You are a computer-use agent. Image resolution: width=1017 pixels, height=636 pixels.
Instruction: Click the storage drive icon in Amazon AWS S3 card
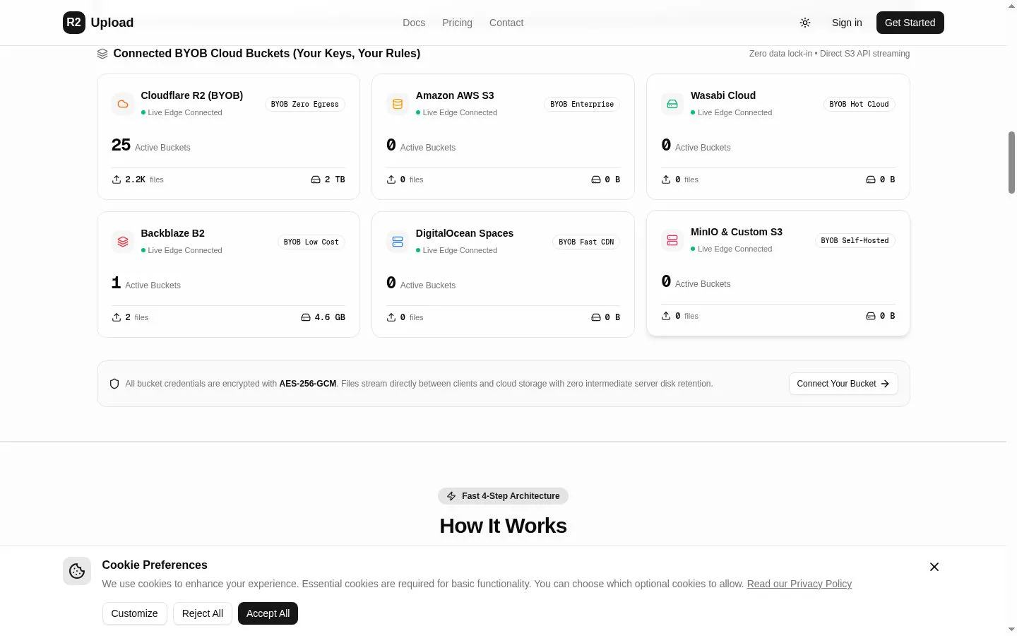click(x=596, y=179)
